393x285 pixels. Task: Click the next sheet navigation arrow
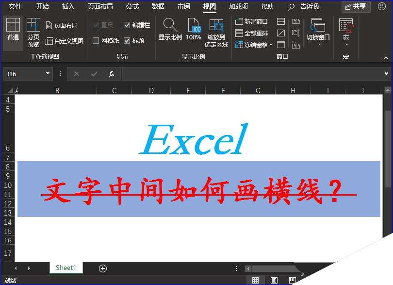click(29, 268)
